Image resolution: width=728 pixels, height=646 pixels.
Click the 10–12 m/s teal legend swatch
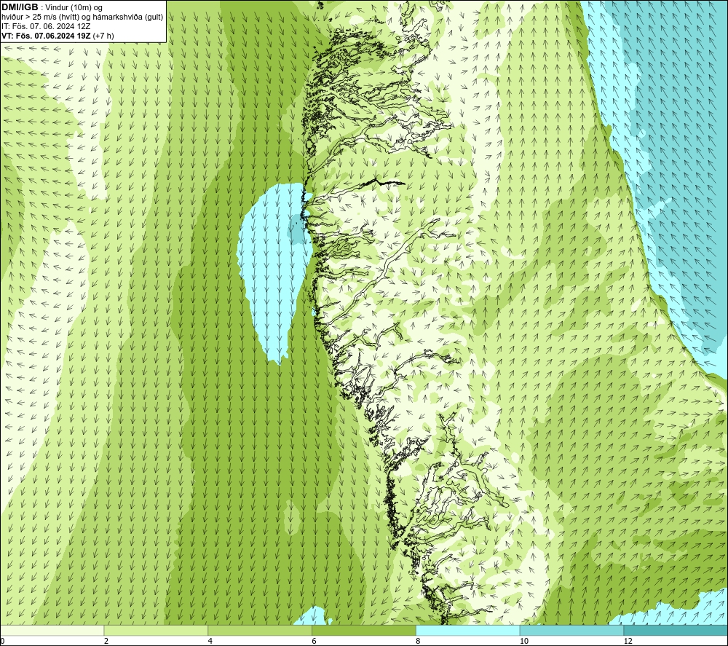click(x=572, y=630)
